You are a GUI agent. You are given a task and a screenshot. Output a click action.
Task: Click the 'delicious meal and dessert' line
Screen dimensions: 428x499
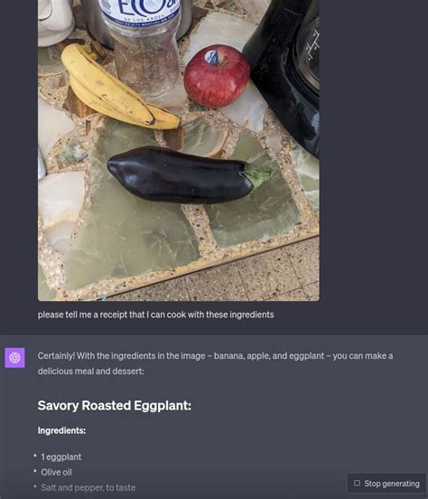(x=91, y=371)
